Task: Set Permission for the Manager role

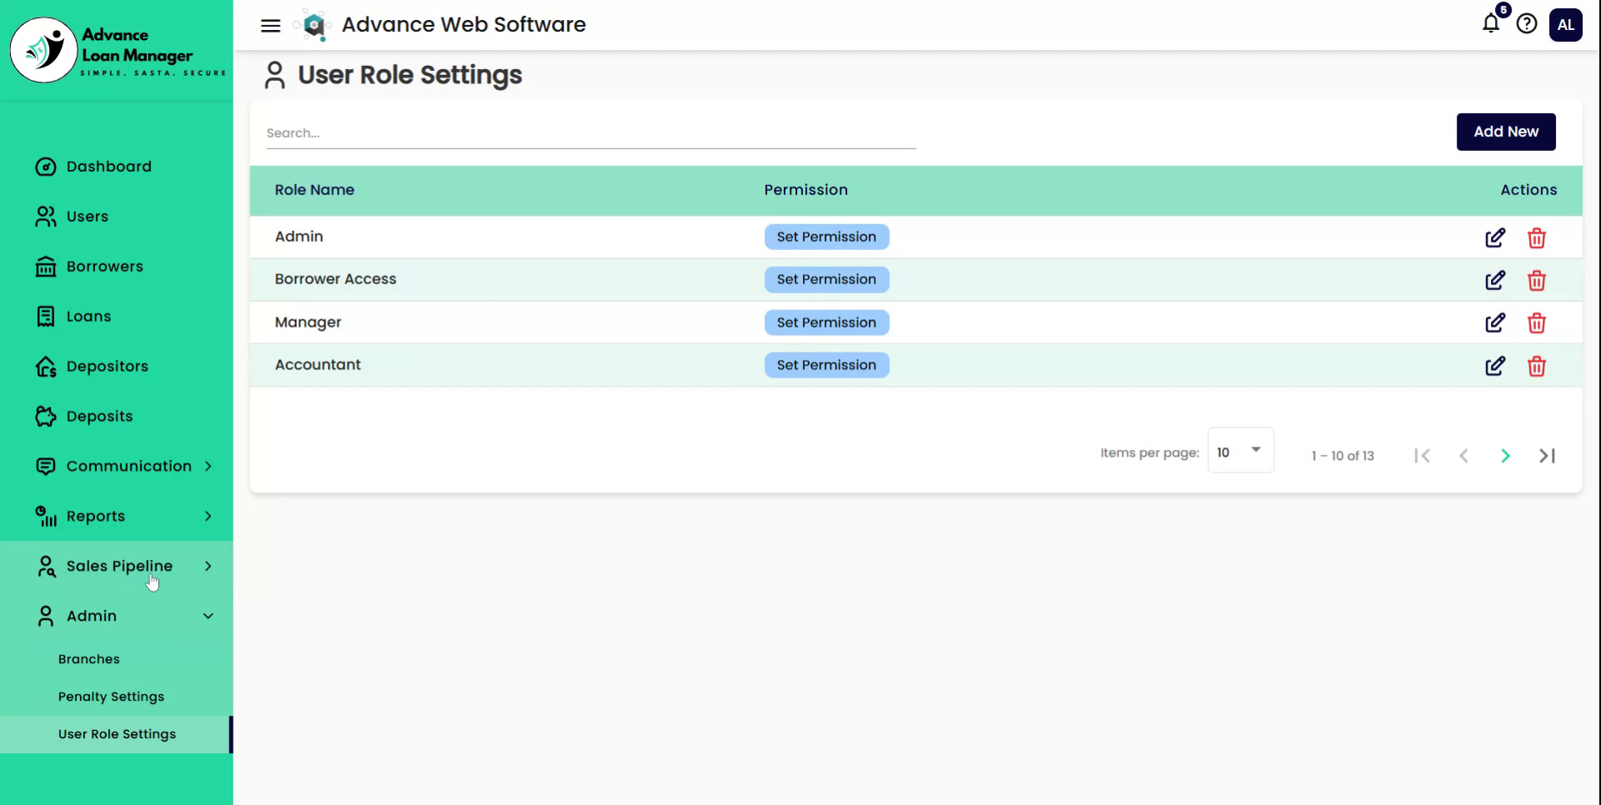Action: (x=826, y=322)
